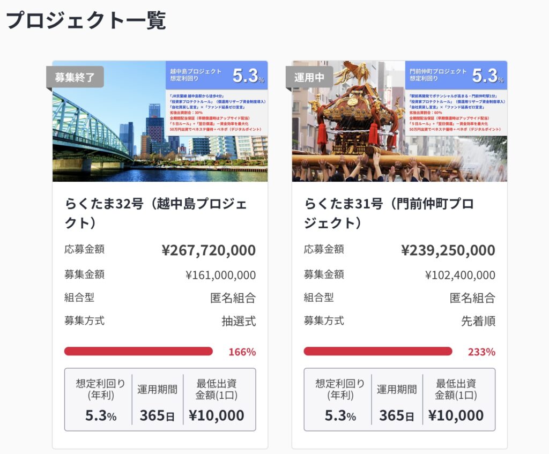The width and height of the screenshot is (549, 454).
Task: Click the ¥10,000 minimum in the 31号 card
Action: (456, 415)
